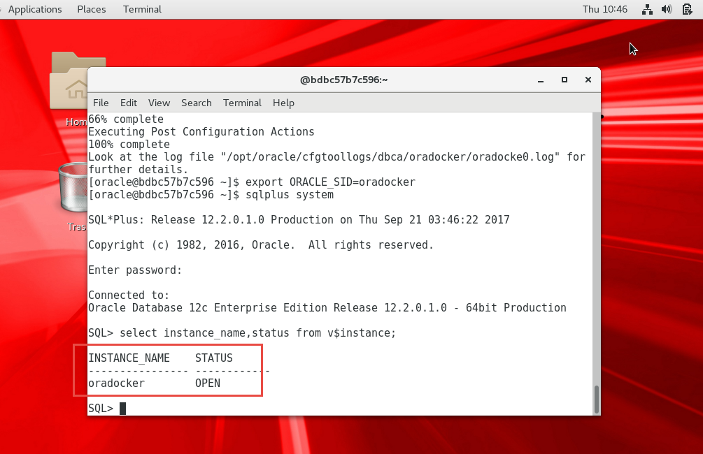Click the maximize button on the terminal window
The width and height of the screenshot is (703, 454).
(564, 80)
